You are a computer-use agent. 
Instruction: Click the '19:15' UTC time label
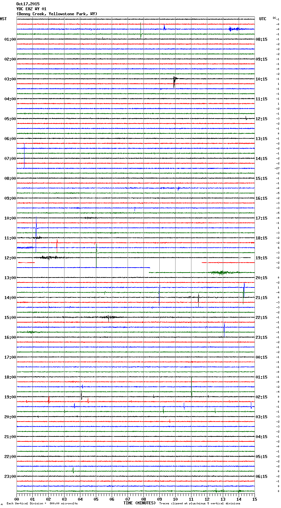click(261, 258)
